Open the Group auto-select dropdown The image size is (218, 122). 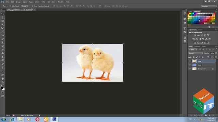(x=25, y=6)
